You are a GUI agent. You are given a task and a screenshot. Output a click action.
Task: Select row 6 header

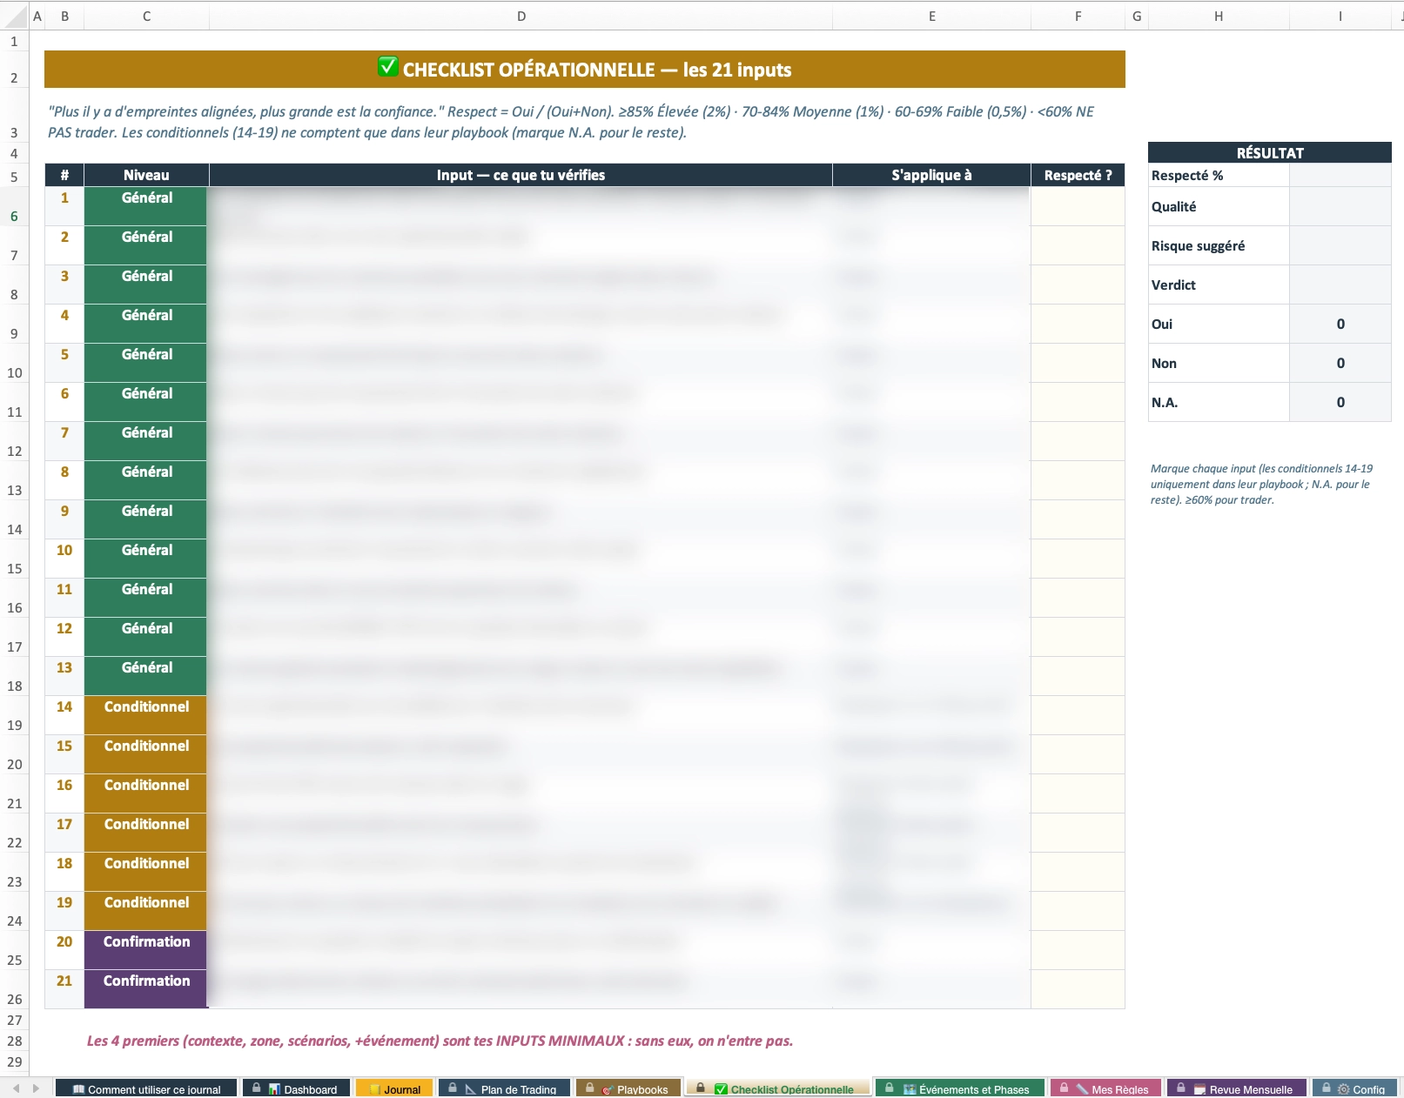tap(14, 207)
